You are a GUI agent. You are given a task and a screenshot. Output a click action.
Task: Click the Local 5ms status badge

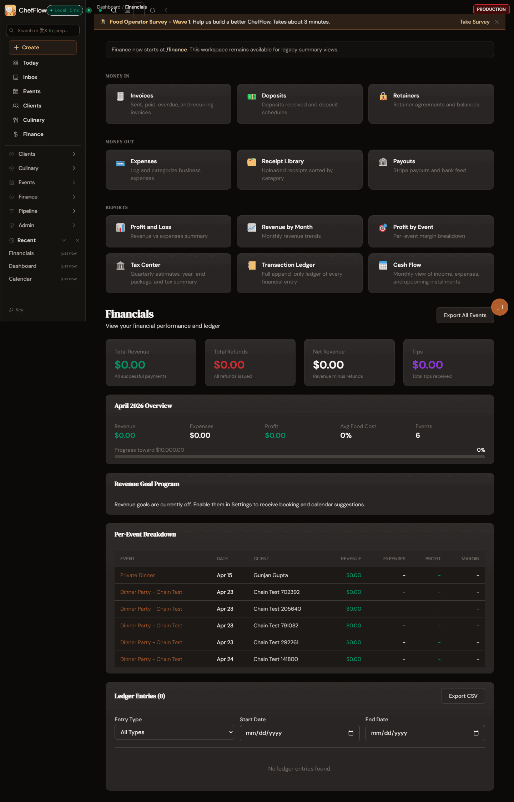coord(65,10)
